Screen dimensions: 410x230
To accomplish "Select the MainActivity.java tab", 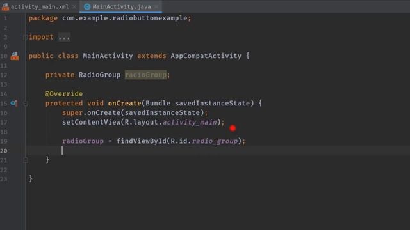I will click(x=121, y=7).
